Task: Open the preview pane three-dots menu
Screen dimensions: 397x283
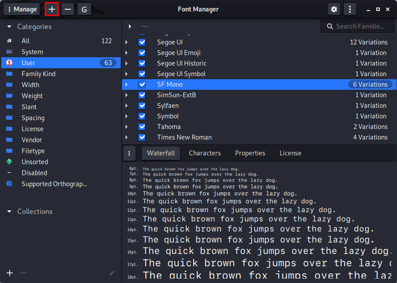Action: point(129,153)
